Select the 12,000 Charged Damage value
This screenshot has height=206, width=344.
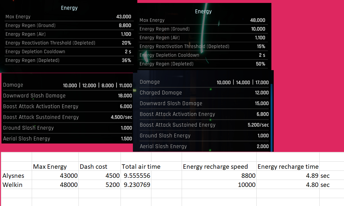pos(262,93)
